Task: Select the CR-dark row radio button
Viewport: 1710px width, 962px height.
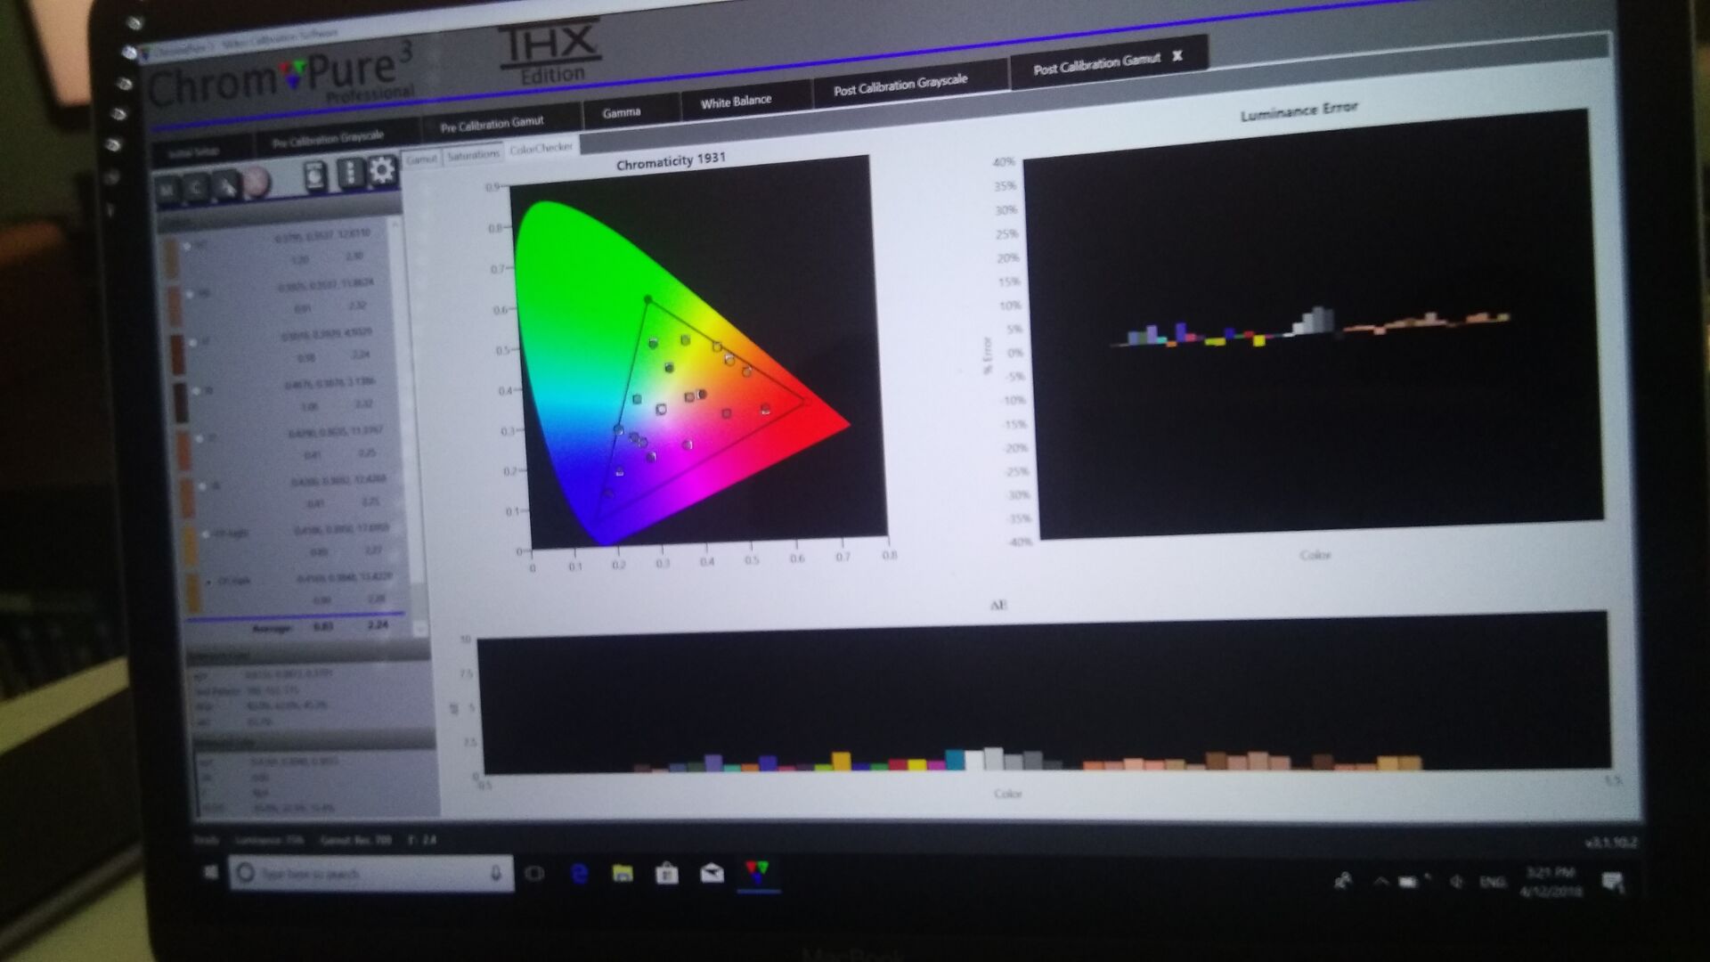Action: coord(210,582)
